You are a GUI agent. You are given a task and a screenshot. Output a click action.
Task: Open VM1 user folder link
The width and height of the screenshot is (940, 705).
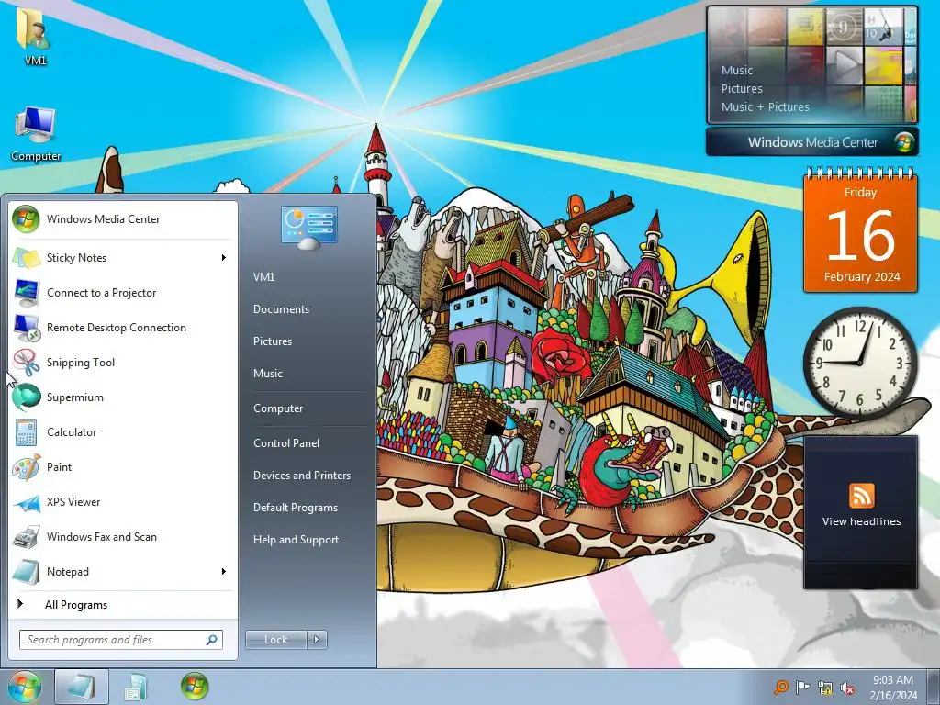click(x=263, y=277)
